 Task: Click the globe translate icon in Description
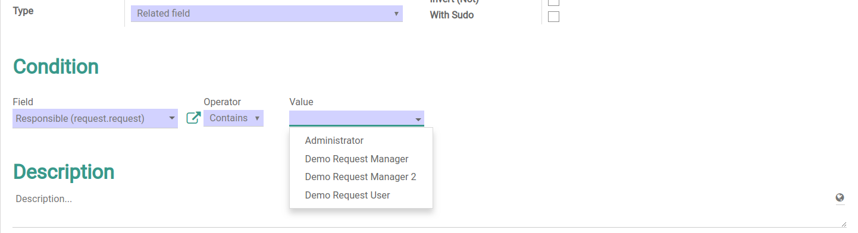point(840,199)
